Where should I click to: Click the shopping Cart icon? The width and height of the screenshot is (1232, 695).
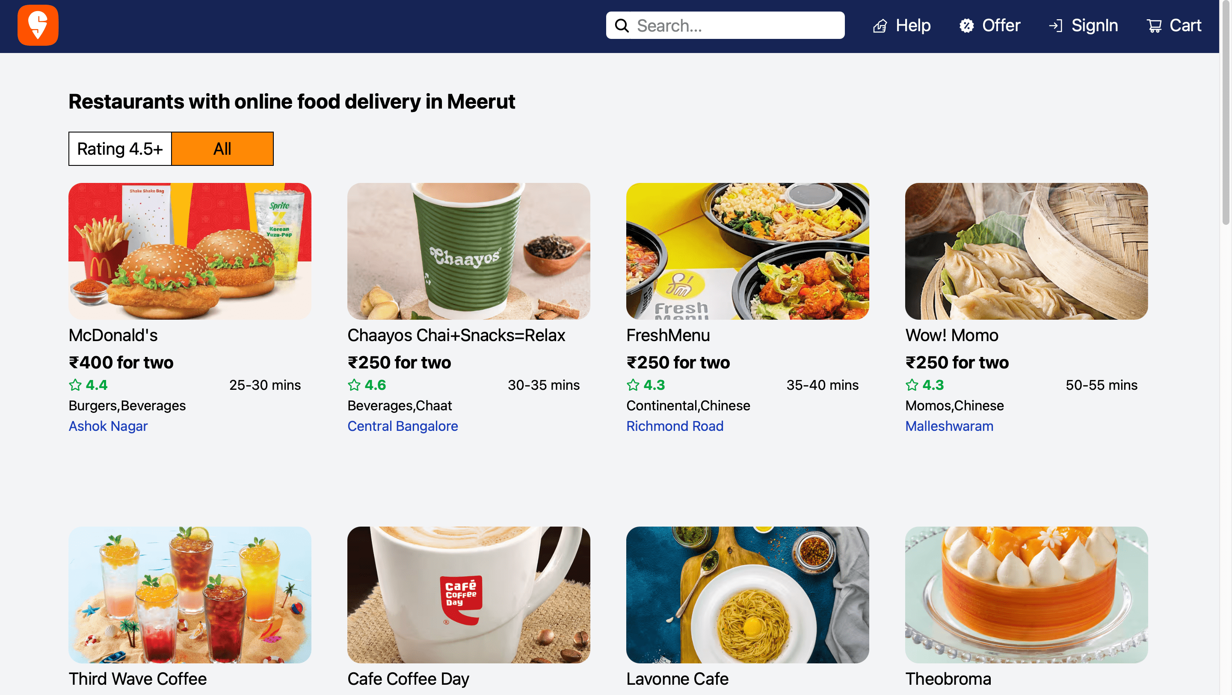point(1154,26)
